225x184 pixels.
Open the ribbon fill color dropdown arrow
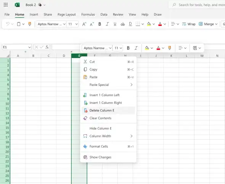[x=154, y=24]
